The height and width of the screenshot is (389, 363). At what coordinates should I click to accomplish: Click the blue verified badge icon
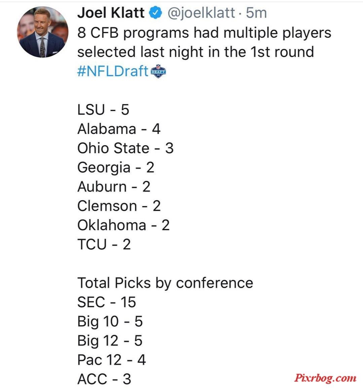(155, 13)
